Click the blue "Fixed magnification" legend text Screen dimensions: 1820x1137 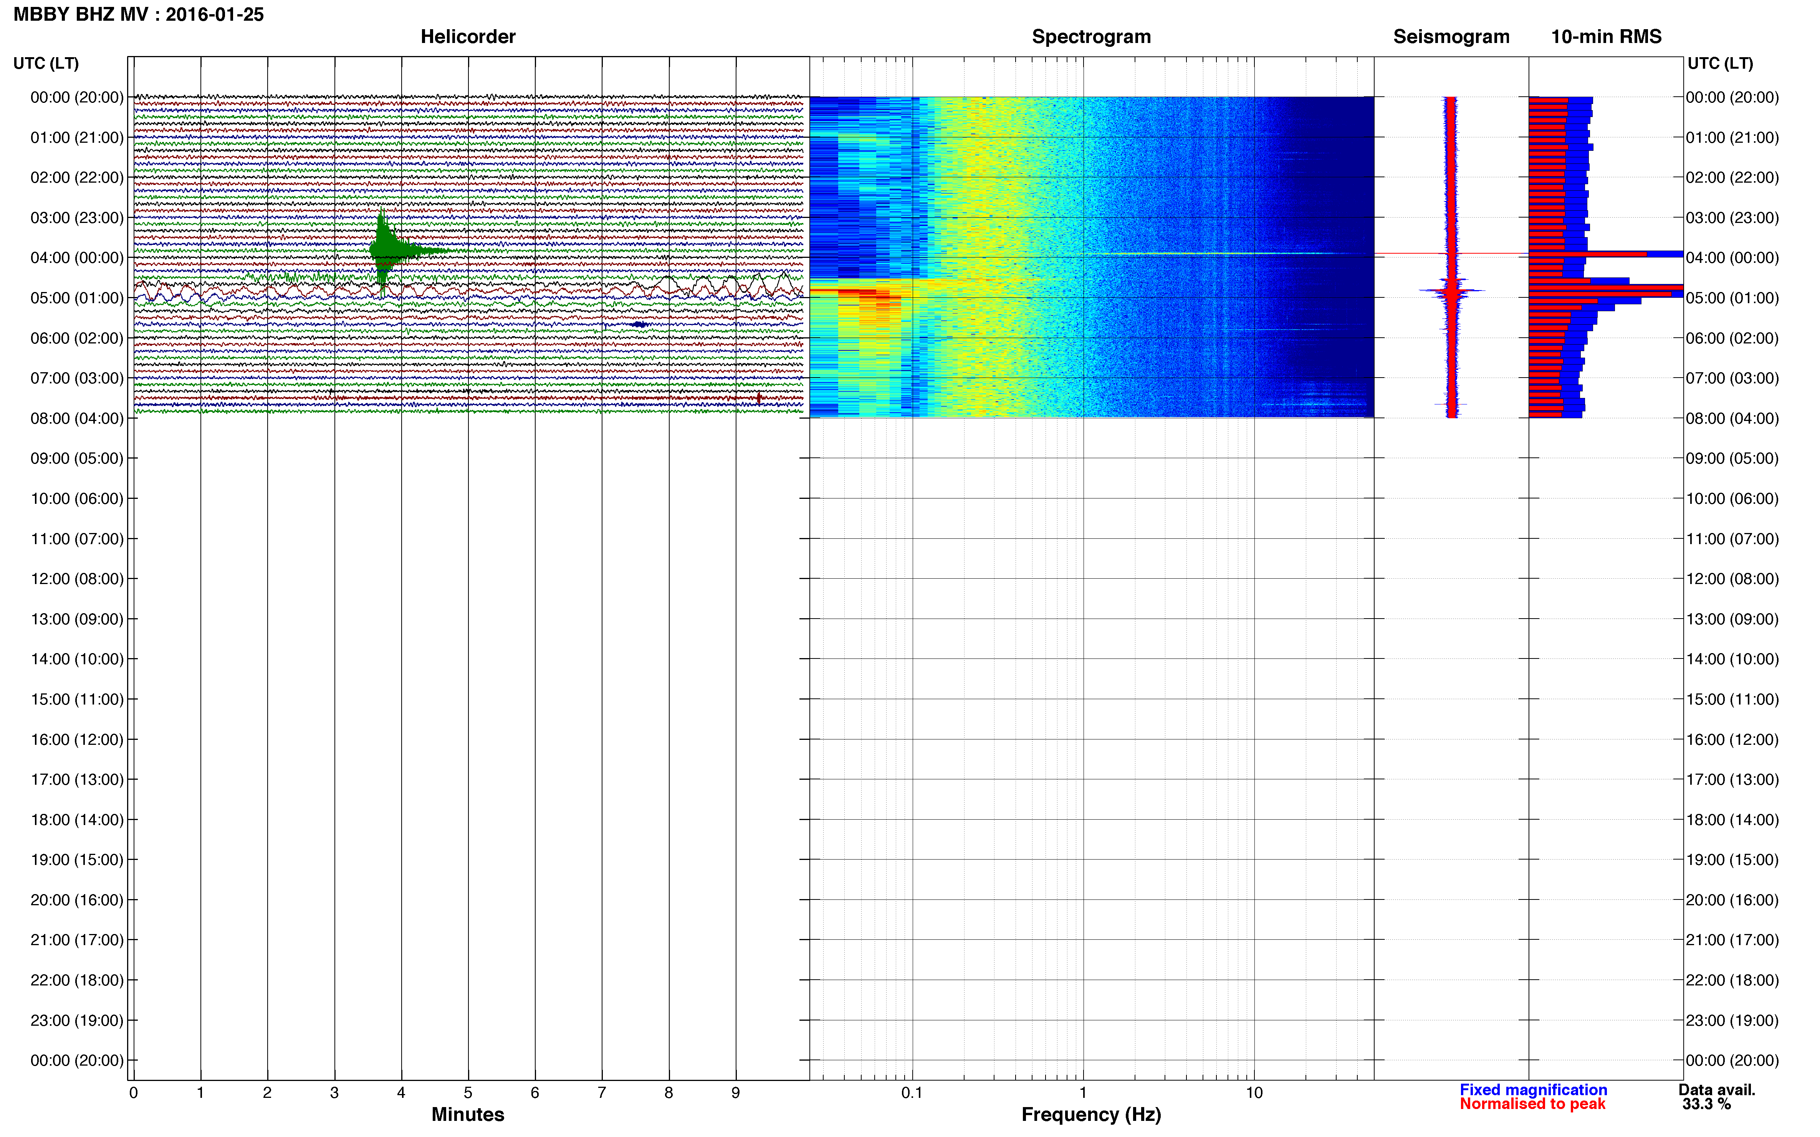[x=1533, y=1090]
